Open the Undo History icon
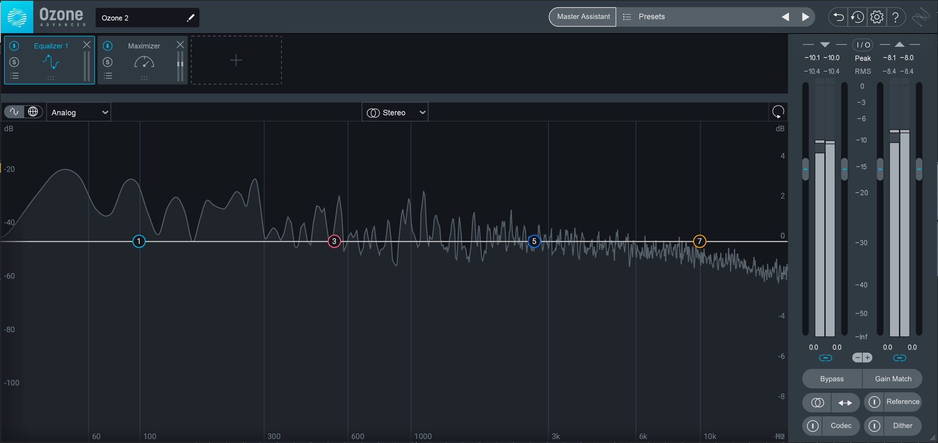This screenshot has height=443, width=938. pos(857,17)
